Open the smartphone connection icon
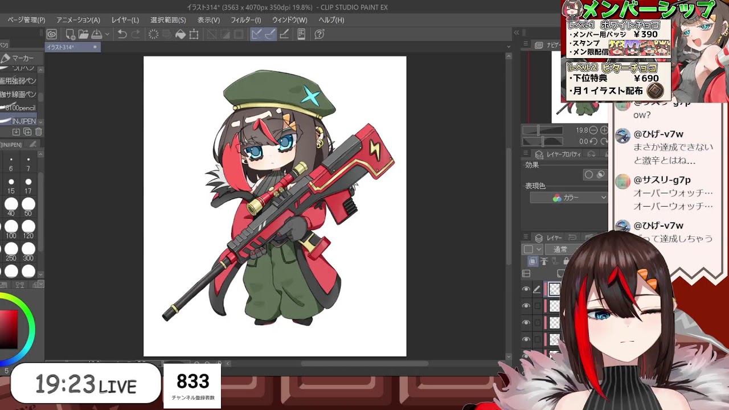 click(301, 34)
